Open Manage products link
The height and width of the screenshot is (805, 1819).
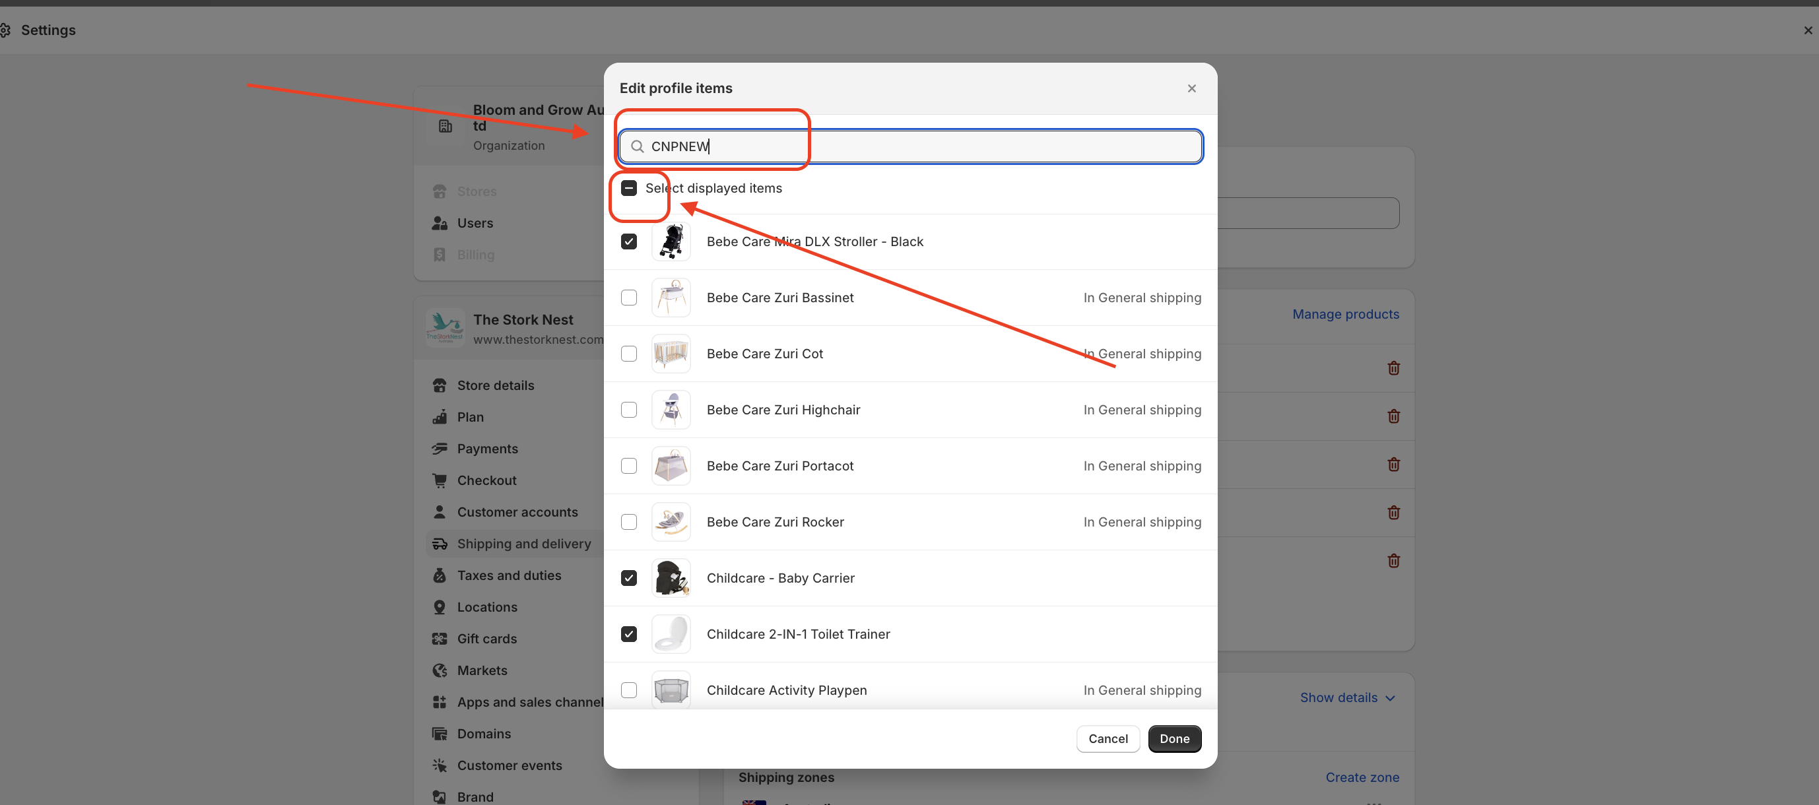point(1345,314)
